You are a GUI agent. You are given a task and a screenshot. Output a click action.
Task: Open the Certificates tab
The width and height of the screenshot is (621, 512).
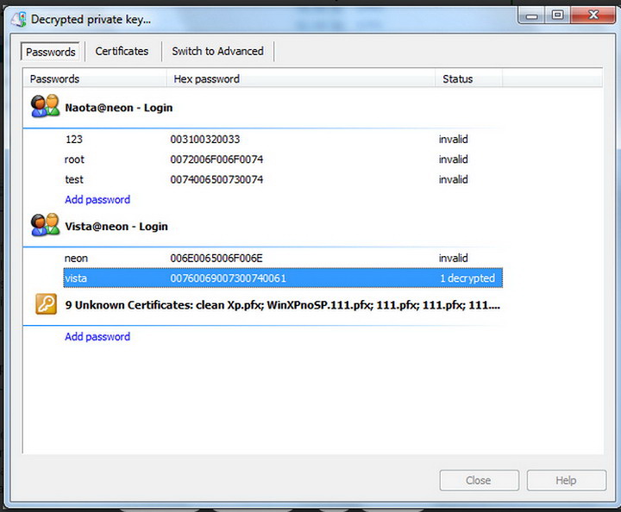[x=122, y=52]
